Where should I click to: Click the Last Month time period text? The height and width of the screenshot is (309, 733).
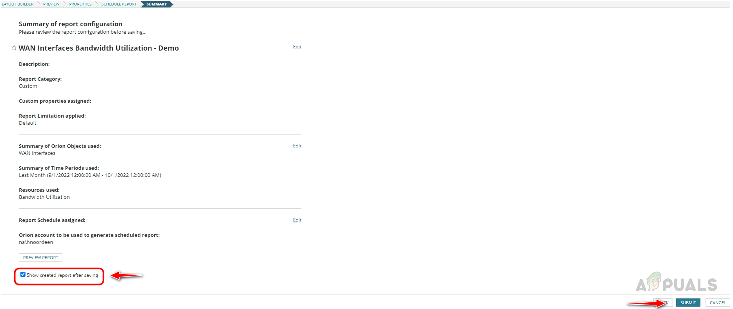click(90, 175)
